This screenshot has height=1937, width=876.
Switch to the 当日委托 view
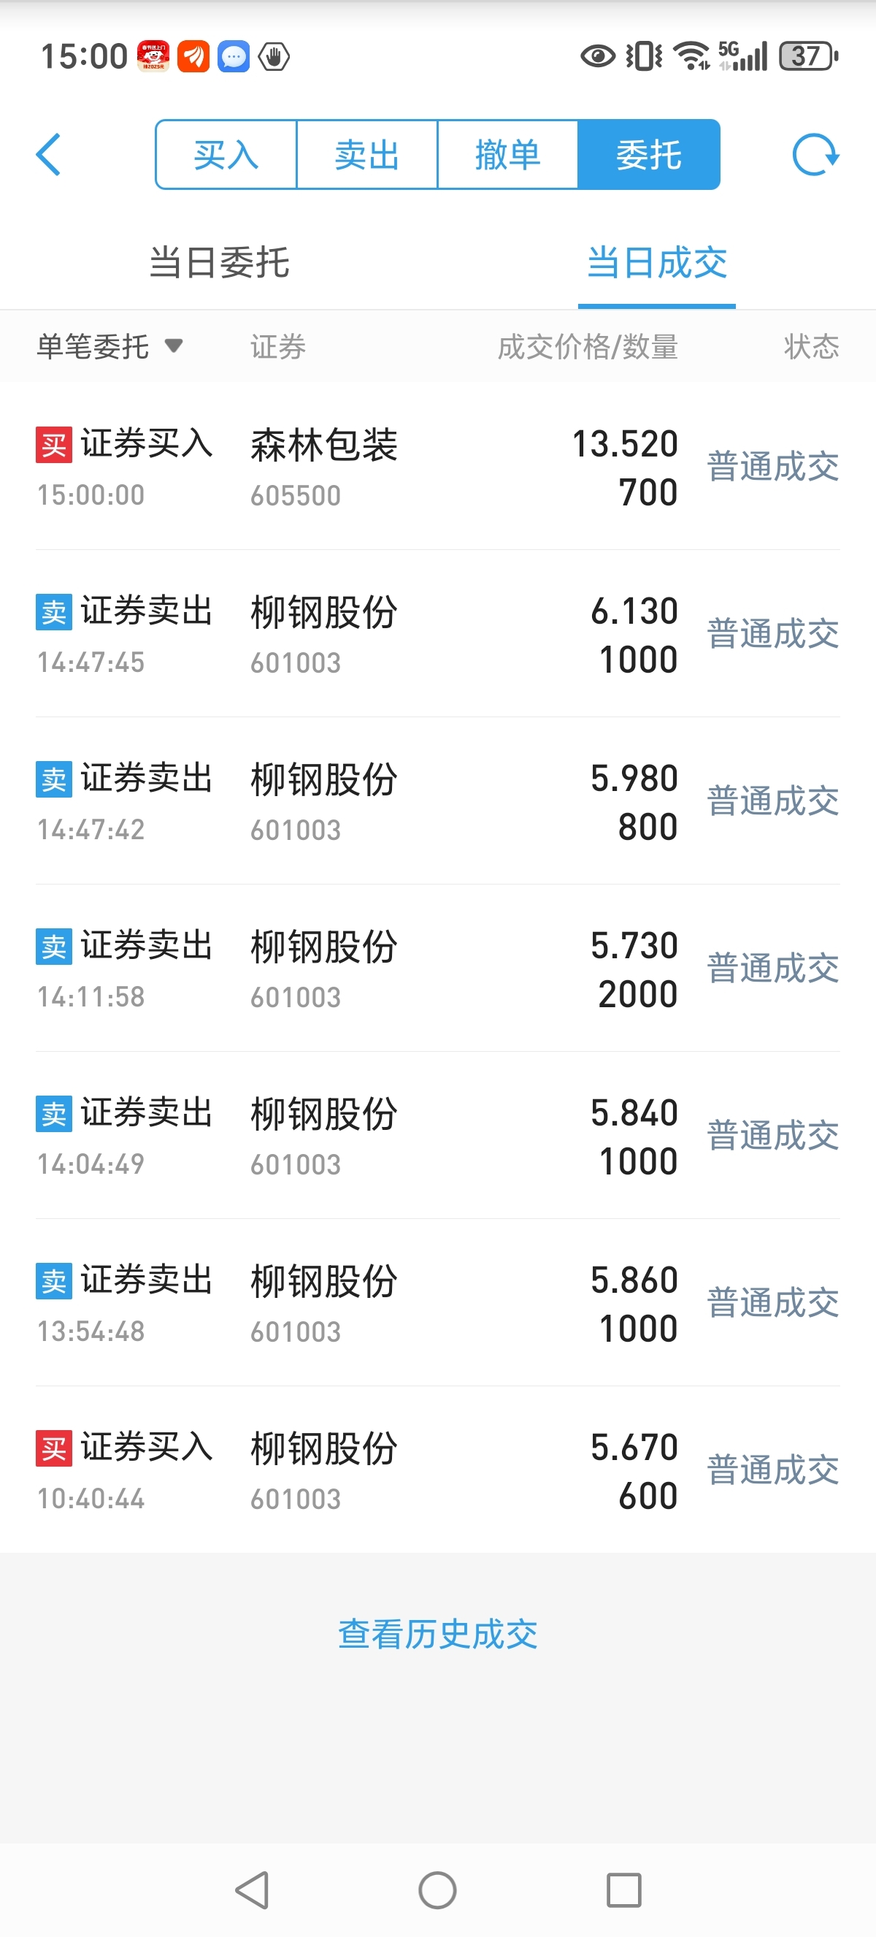pyautogui.click(x=220, y=262)
